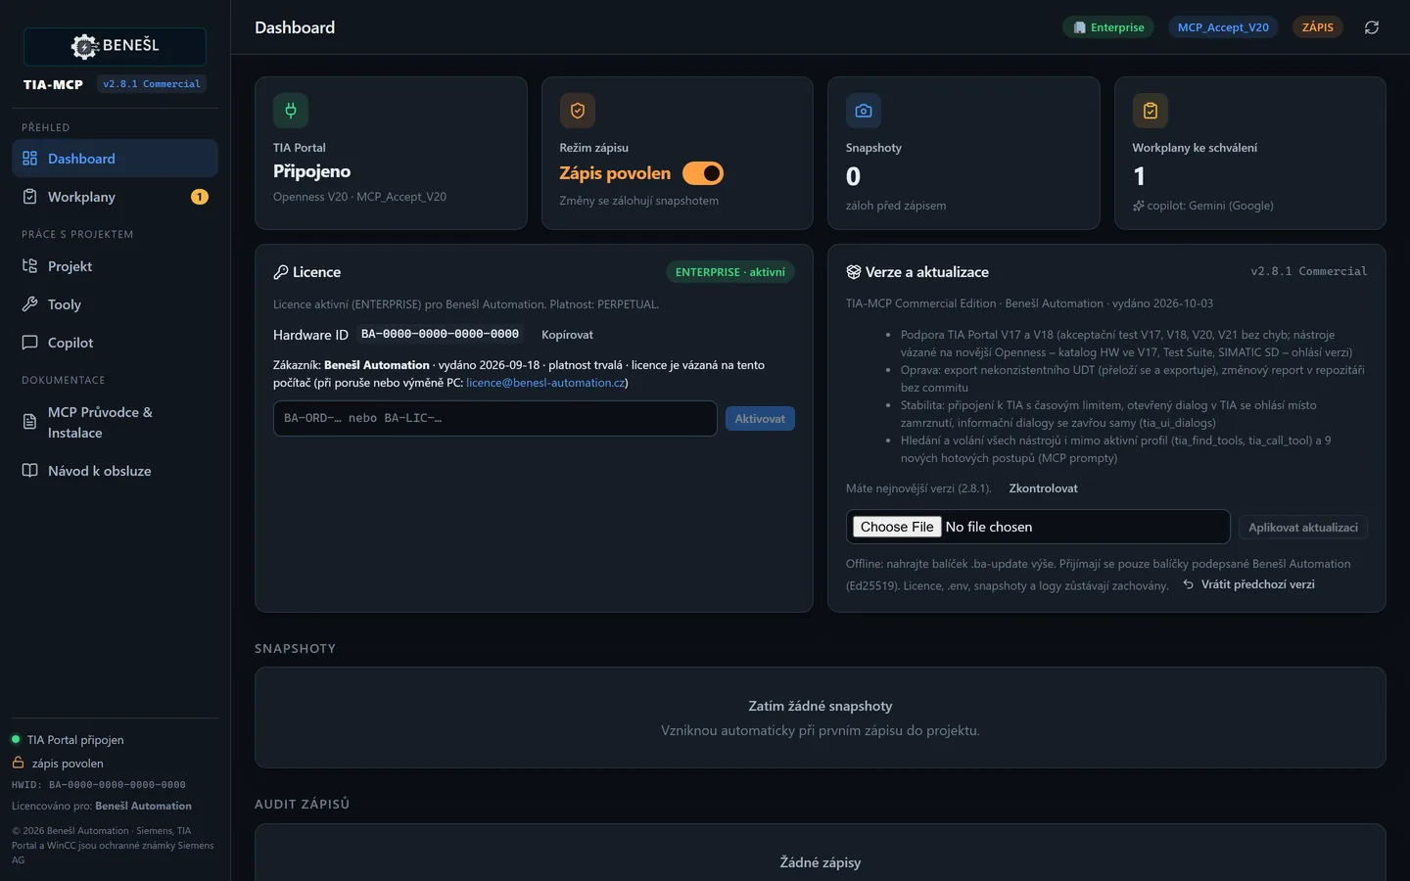Click the ZÁPIS badge in top bar
The width and height of the screenshot is (1410, 881).
[1318, 27]
